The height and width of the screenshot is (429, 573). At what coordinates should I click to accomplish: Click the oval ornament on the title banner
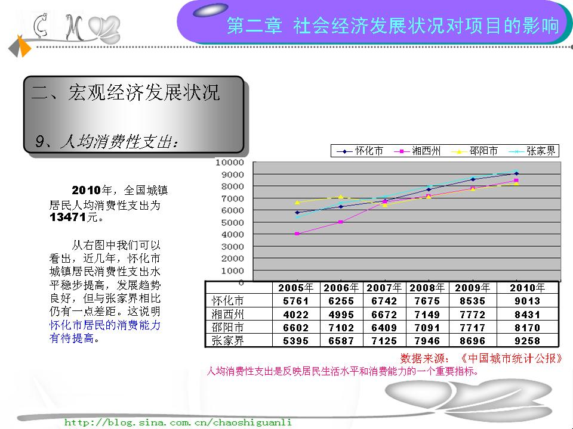211,10
